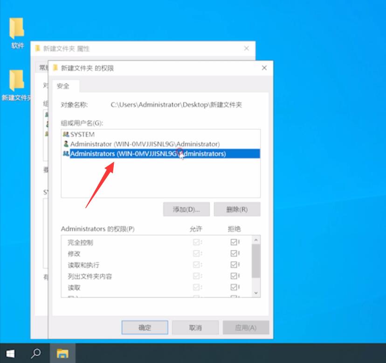Viewport: 386px width, 363px height.
Task: Click the 应用(A) button
Action: (x=246, y=327)
